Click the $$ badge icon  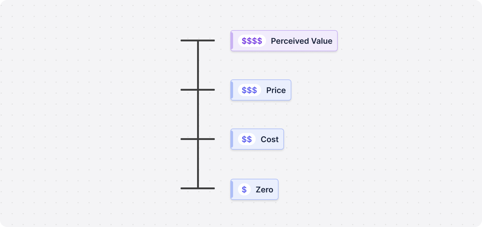click(247, 139)
